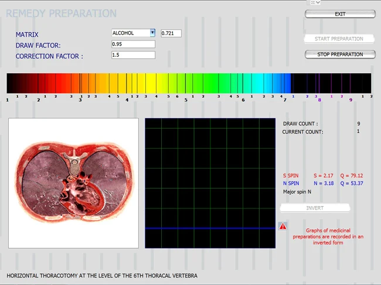Select the CORRECTION FACTOR input field
This screenshot has width=381, height=285.
pos(133,55)
